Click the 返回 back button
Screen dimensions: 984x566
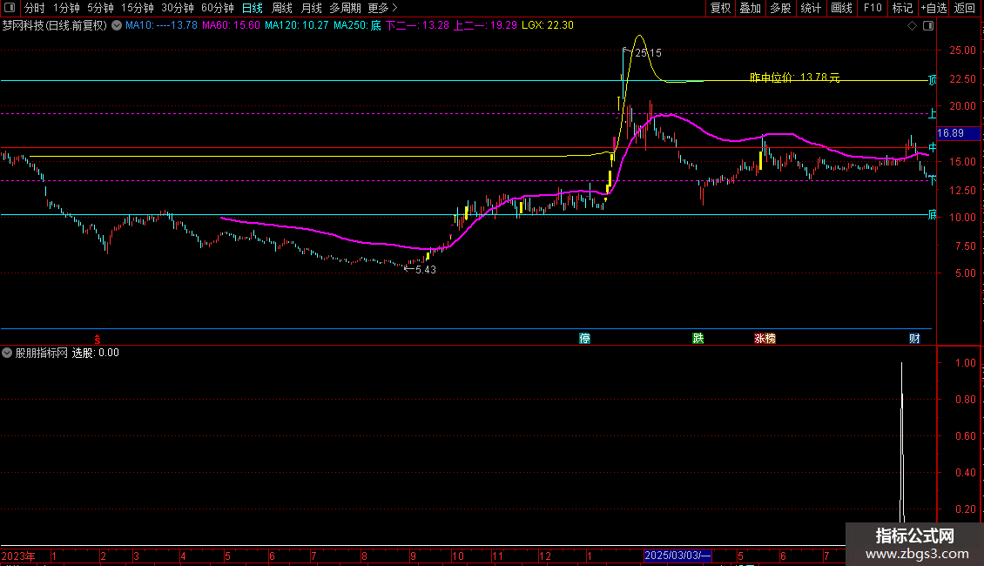pyautogui.click(x=965, y=8)
